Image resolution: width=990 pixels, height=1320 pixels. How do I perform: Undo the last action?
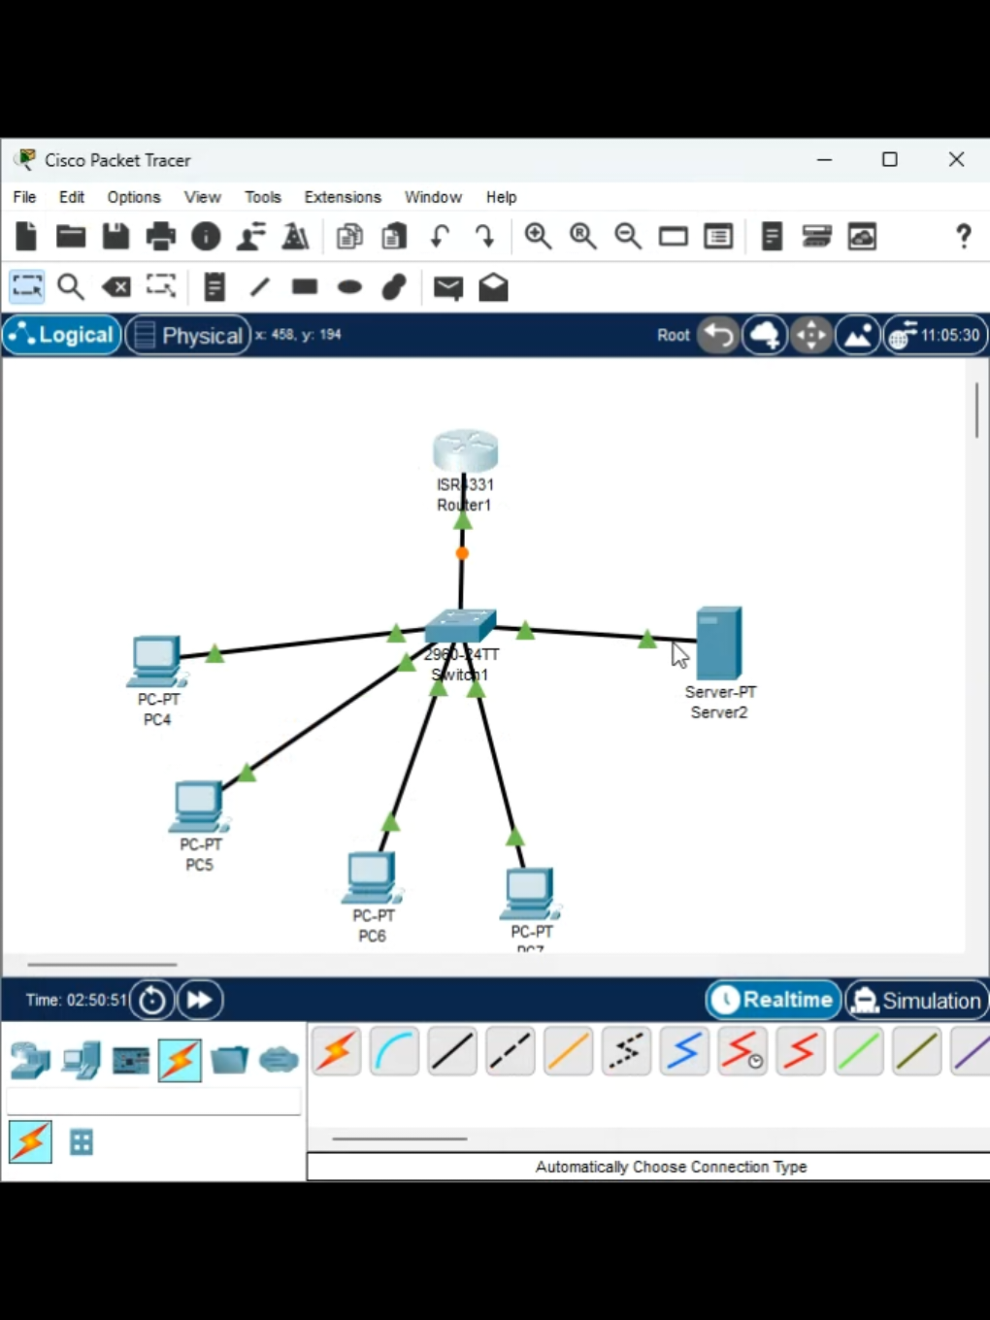(438, 236)
